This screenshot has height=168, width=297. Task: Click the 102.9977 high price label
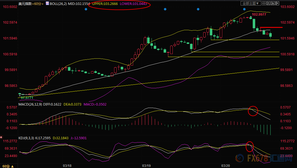pyautogui.click(x=259, y=15)
